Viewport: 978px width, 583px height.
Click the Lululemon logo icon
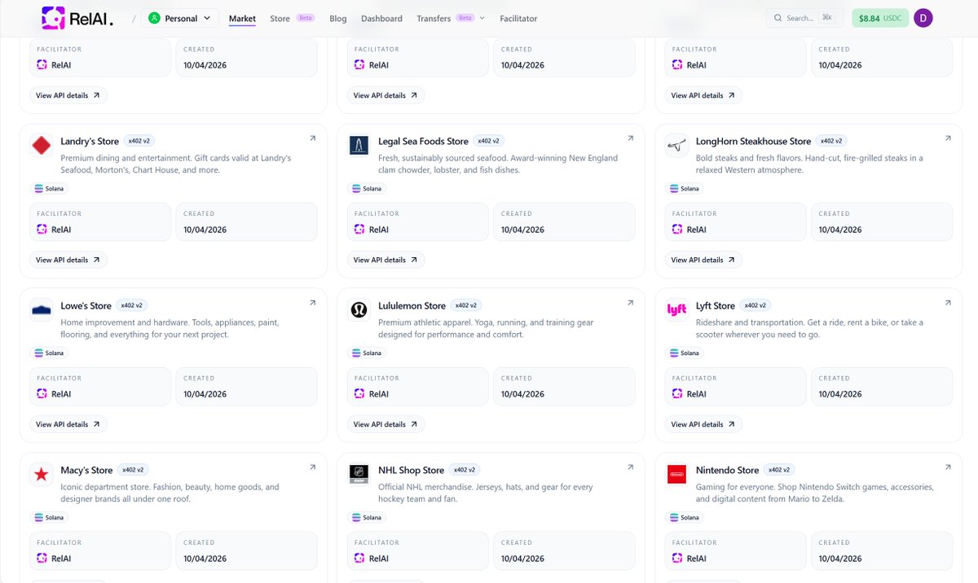[x=359, y=310]
